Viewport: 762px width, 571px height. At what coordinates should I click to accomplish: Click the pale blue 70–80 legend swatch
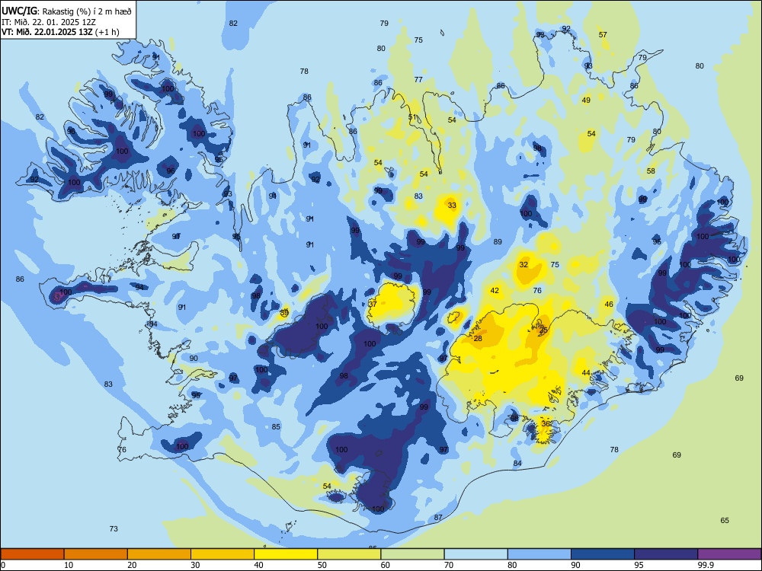point(475,554)
